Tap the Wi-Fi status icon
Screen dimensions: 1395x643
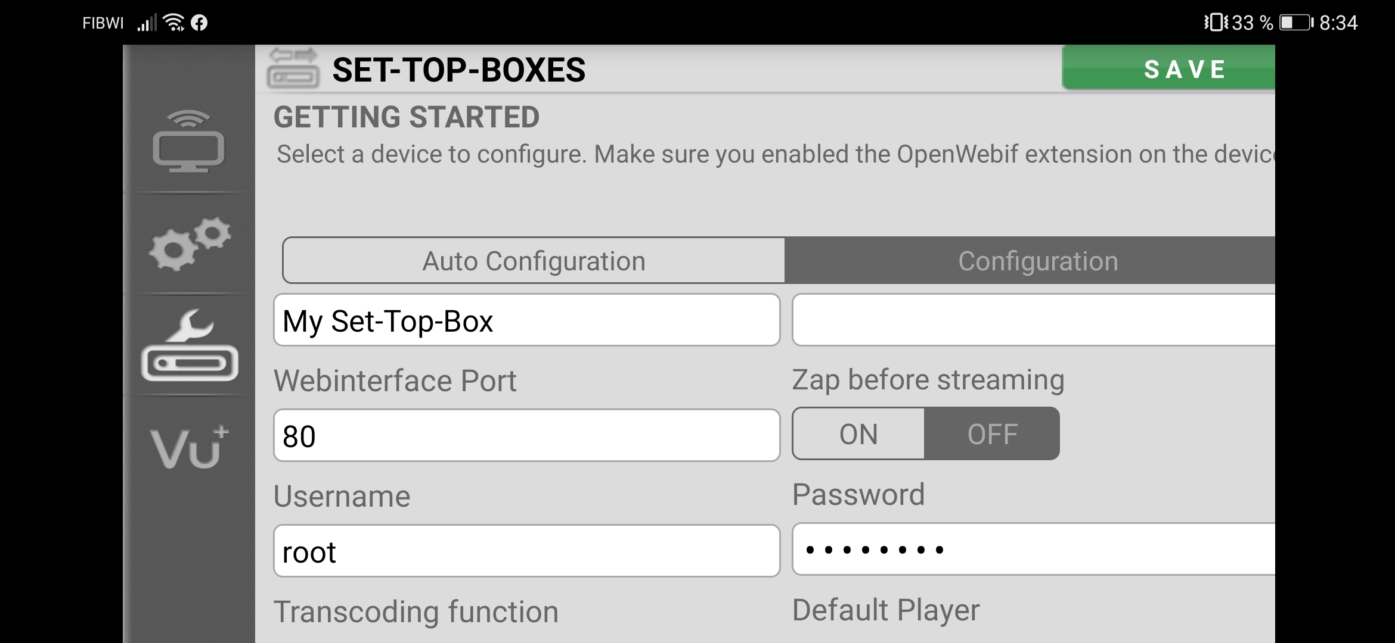point(173,23)
